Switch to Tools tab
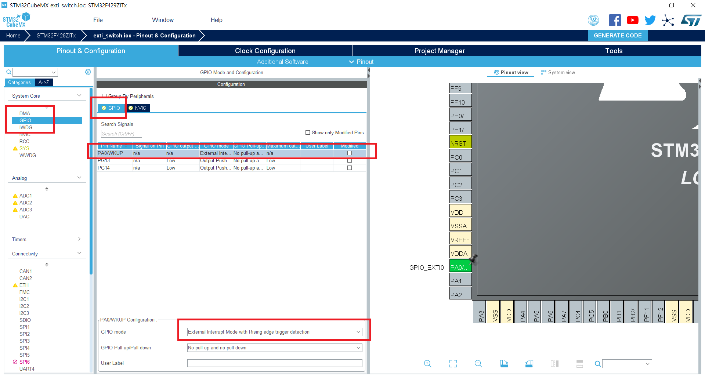 (614, 51)
